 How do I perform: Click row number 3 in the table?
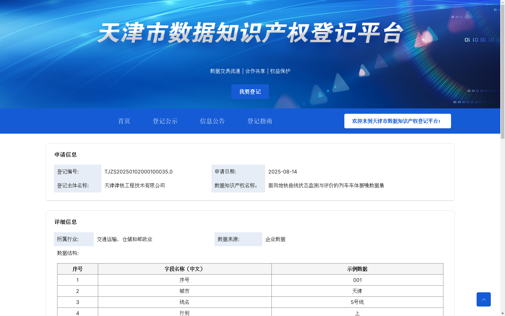(78, 302)
